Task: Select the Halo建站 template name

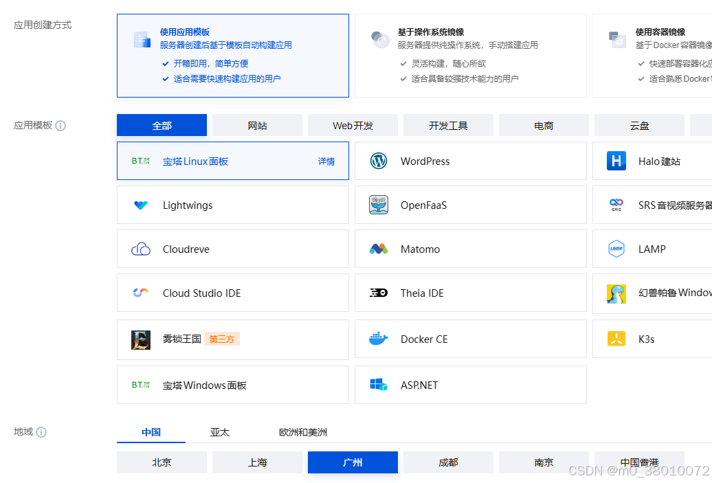Action: [x=659, y=161]
